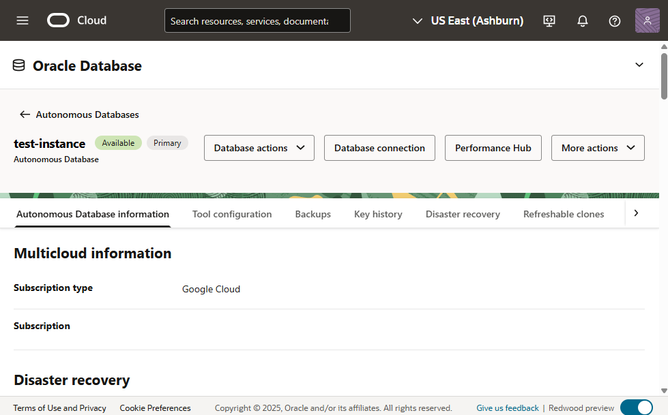Switch to the Backups tab
The image size is (668, 415).
coord(313,214)
